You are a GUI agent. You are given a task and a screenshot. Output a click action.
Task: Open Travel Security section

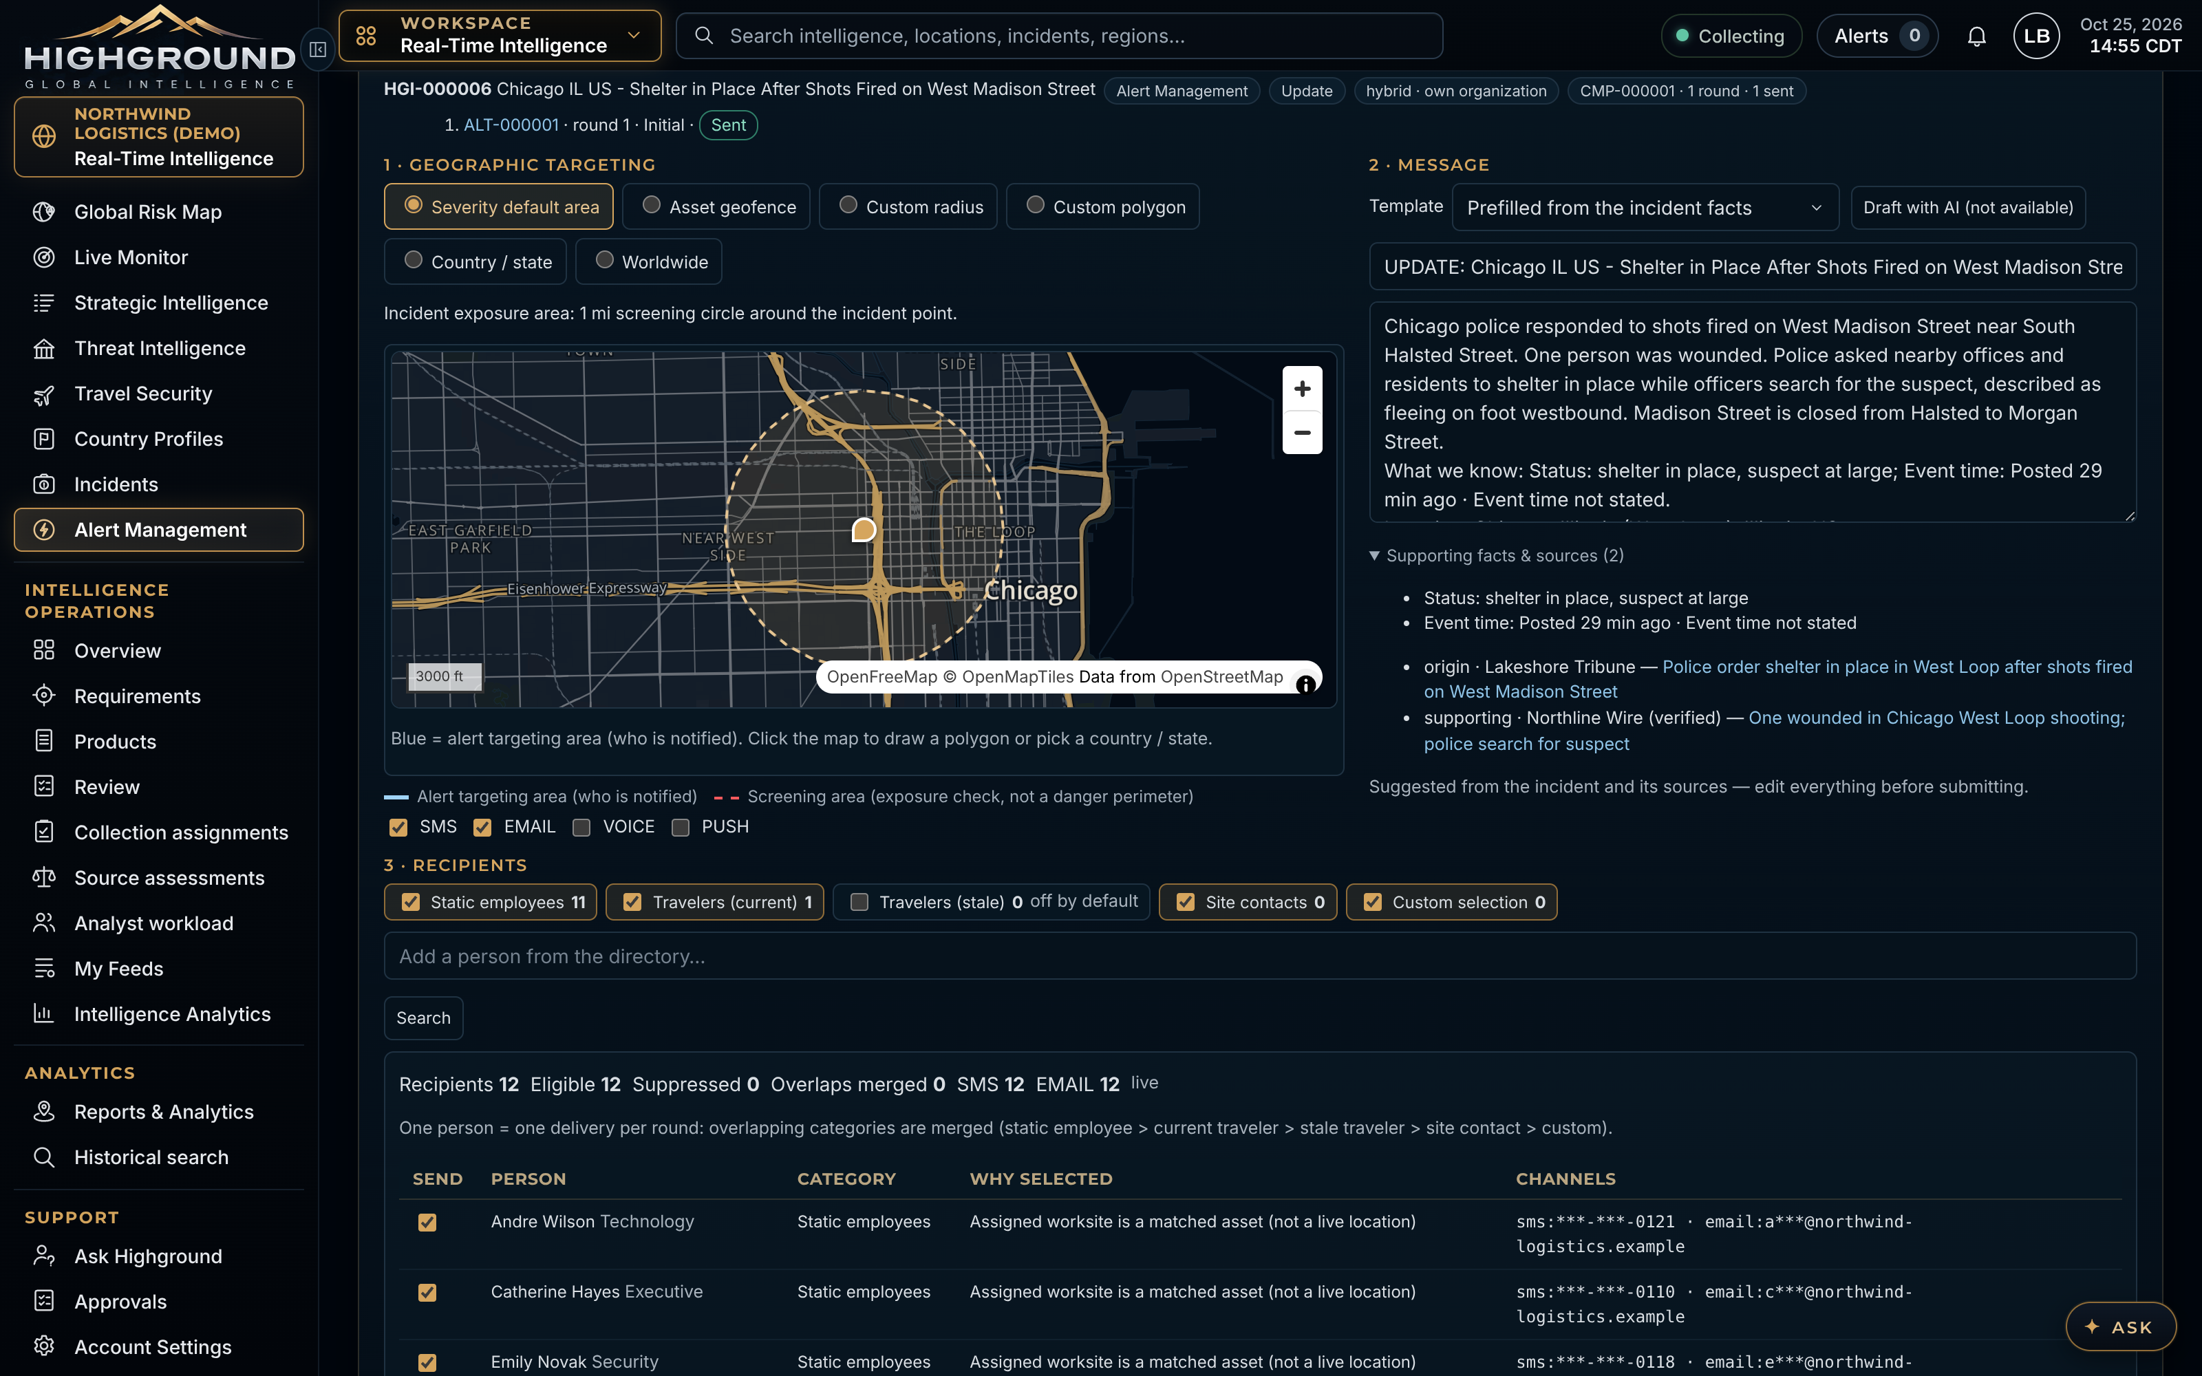click(159, 394)
